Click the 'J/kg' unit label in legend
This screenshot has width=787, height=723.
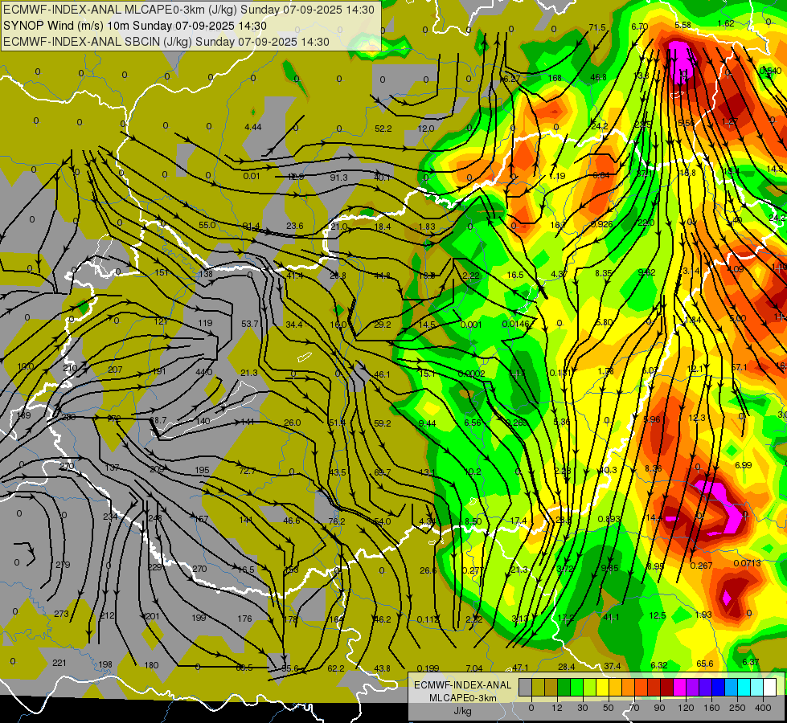coord(463,711)
